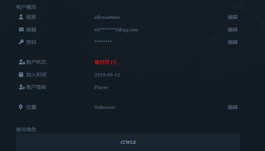
Task: Click the 帐户概览 section heading
Action: point(26,7)
